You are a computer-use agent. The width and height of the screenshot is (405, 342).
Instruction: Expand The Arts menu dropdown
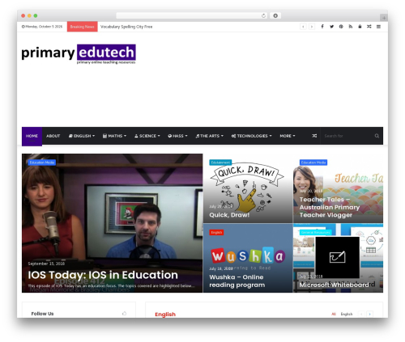[x=209, y=136]
